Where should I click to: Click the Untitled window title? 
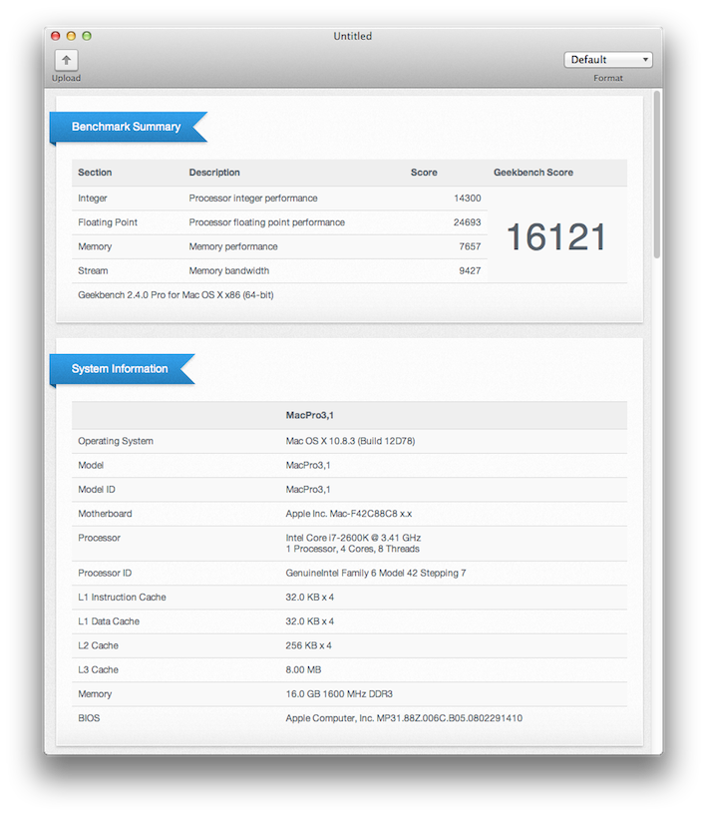click(353, 37)
